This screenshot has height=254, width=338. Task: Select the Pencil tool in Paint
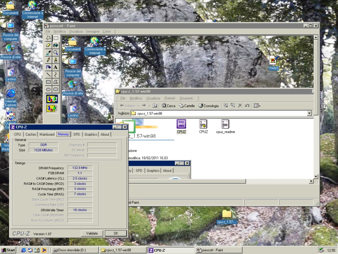48,60
